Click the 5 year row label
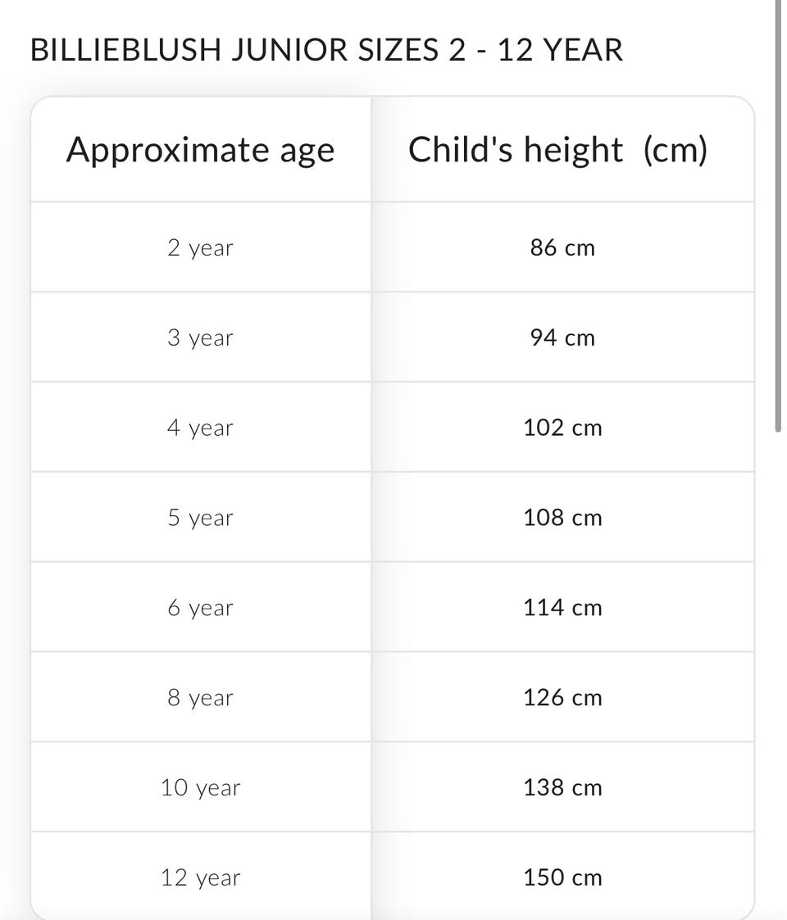The height and width of the screenshot is (920, 787). pos(200,518)
